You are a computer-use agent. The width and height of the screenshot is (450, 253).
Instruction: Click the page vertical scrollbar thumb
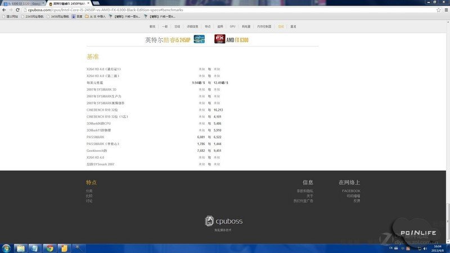(x=448, y=222)
